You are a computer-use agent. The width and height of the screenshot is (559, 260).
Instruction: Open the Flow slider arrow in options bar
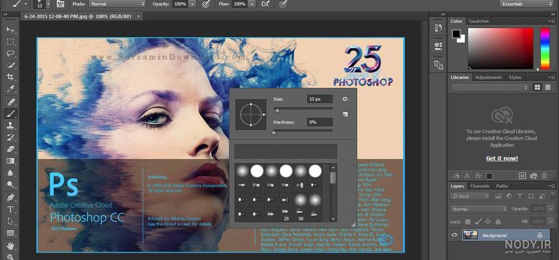pos(252,4)
